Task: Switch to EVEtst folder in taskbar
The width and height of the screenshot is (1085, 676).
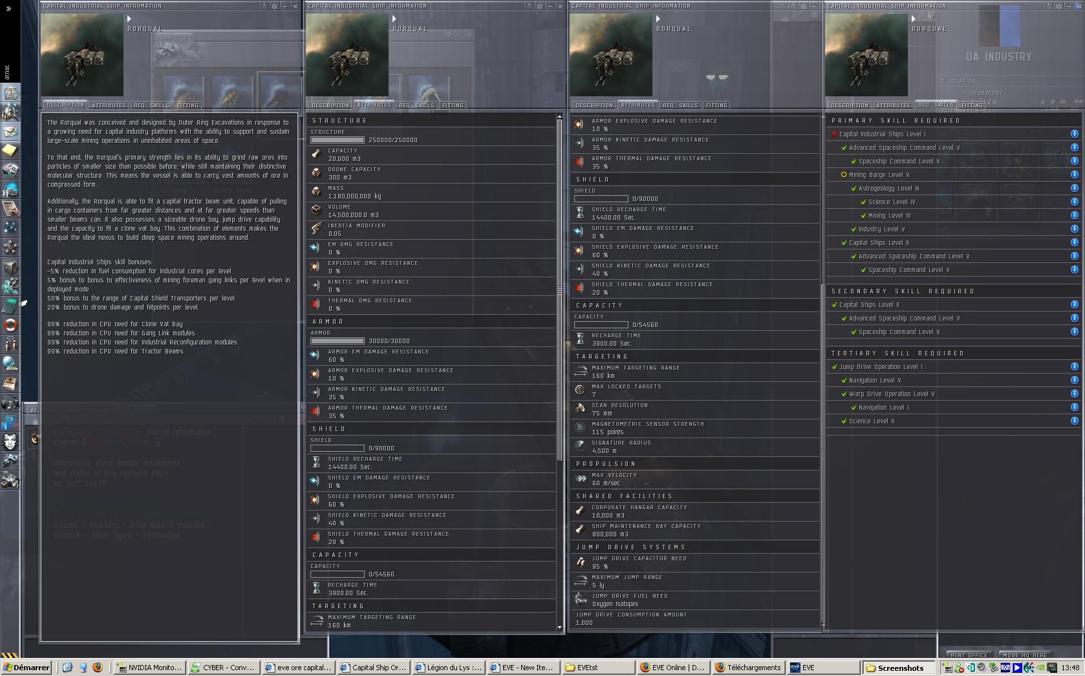Action: pos(599,668)
